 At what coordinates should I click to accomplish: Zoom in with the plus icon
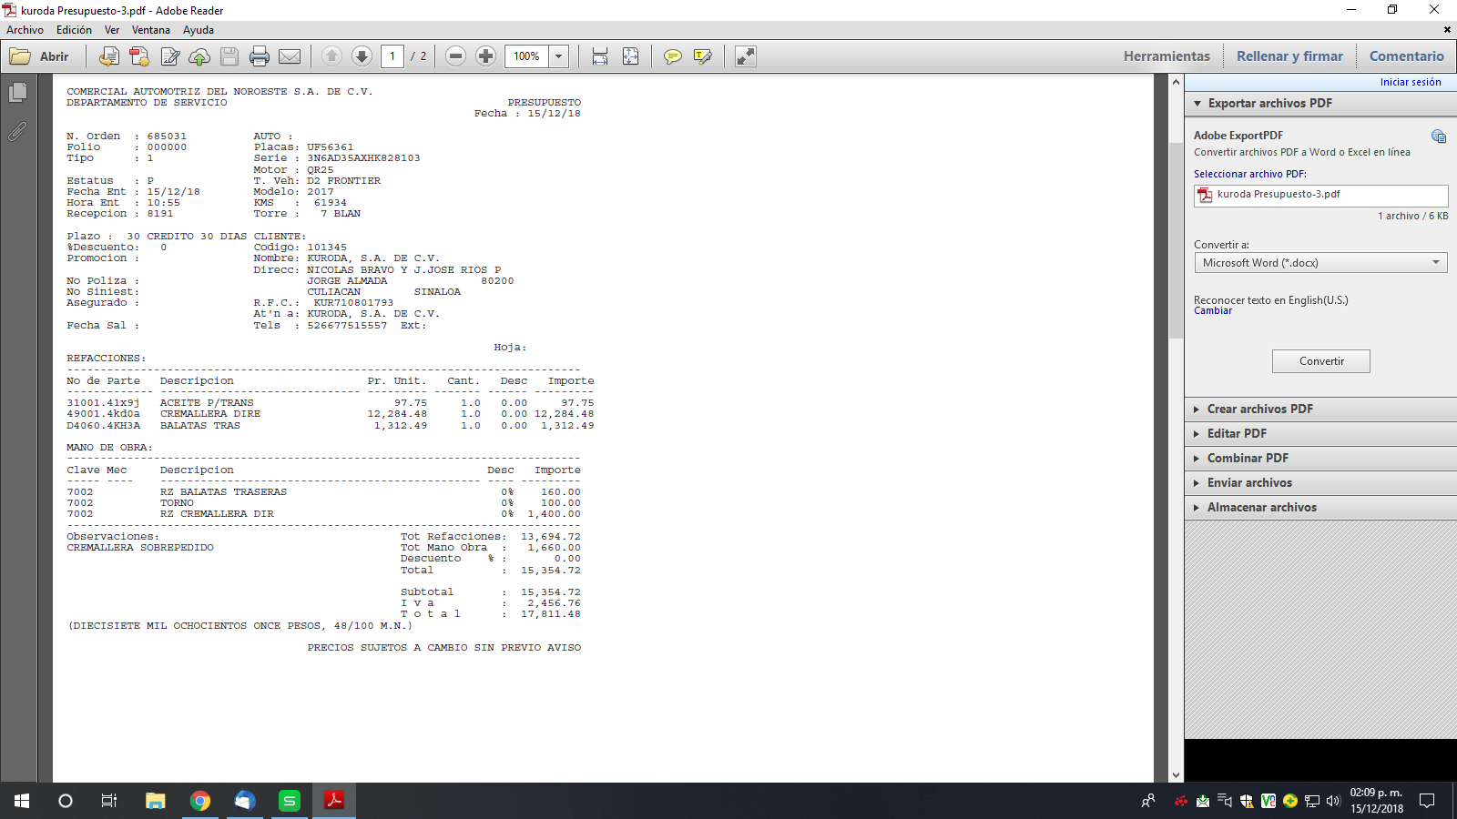coord(486,56)
